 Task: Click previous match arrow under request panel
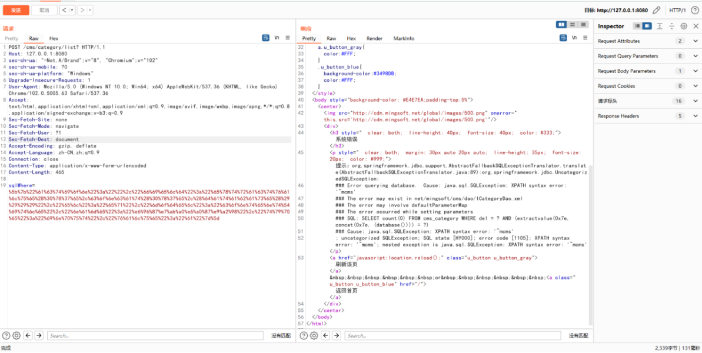(x=28, y=335)
